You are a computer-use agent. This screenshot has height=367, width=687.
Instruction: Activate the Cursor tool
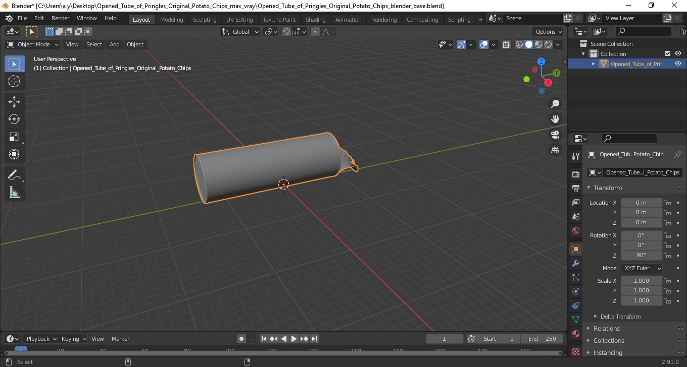pos(14,81)
